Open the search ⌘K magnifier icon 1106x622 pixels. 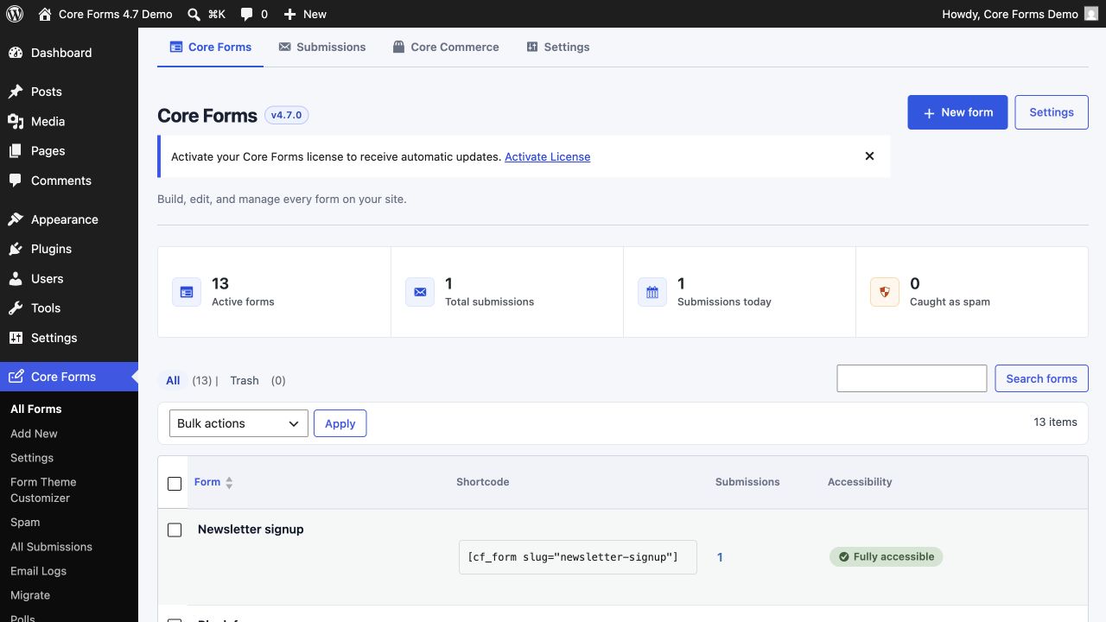pyautogui.click(x=194, y=14)
